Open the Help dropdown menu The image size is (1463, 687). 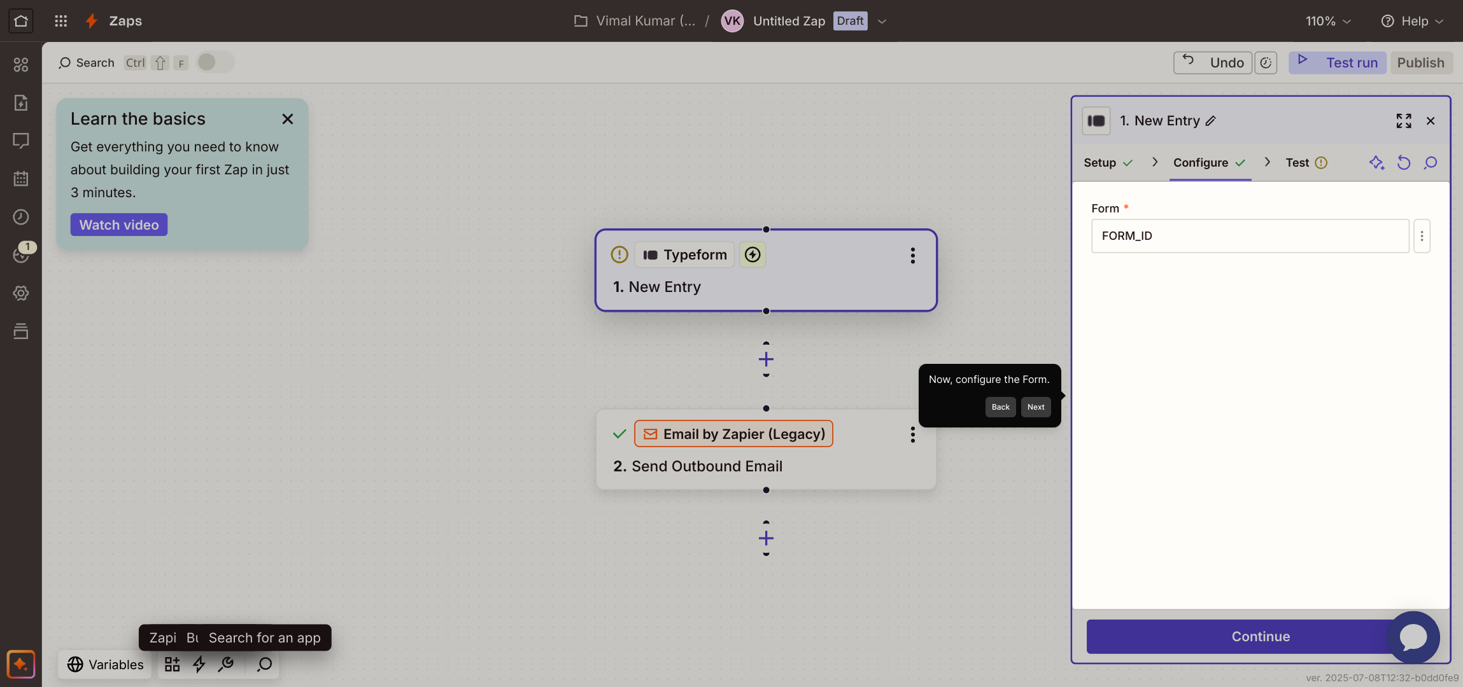[x=1412, y=21]
